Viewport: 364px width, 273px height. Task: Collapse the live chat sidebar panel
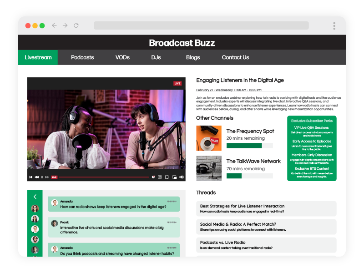click(x=35, y=197)
